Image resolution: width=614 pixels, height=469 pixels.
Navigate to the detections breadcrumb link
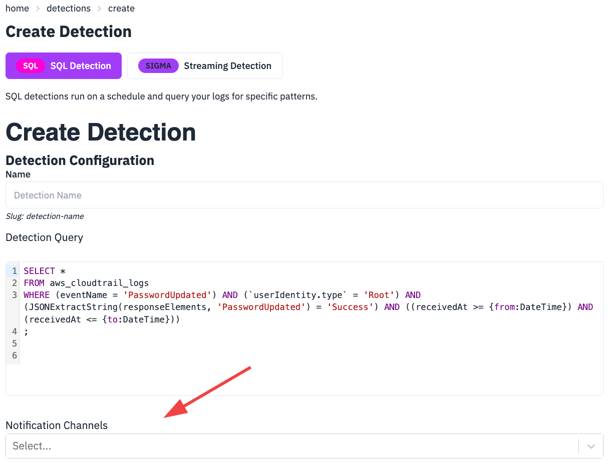69,8
